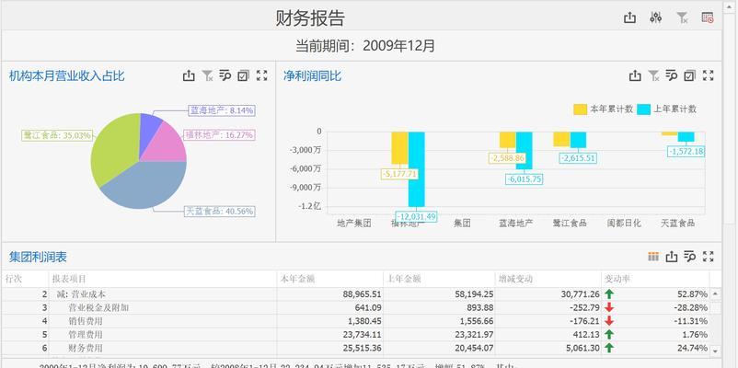Open column chooser for 集团利润表

point(653,257)
